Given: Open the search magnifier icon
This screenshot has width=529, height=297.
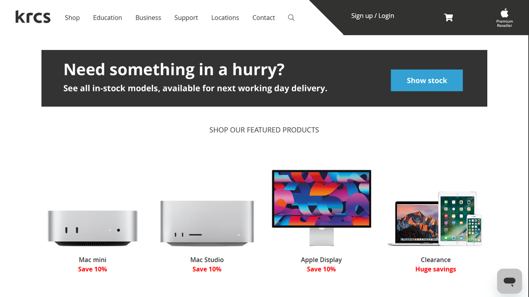Looking at the screenshot, I should 291,17.
